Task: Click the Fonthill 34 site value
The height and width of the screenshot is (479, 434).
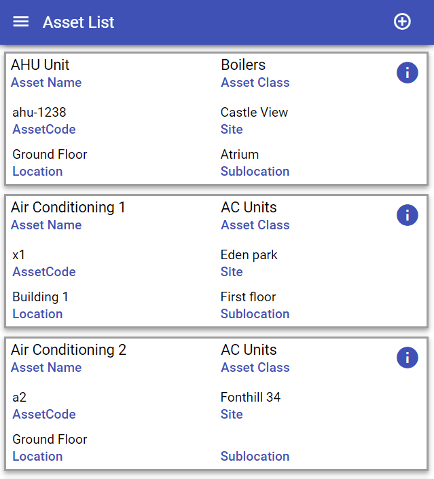Action: click(251, 398)
